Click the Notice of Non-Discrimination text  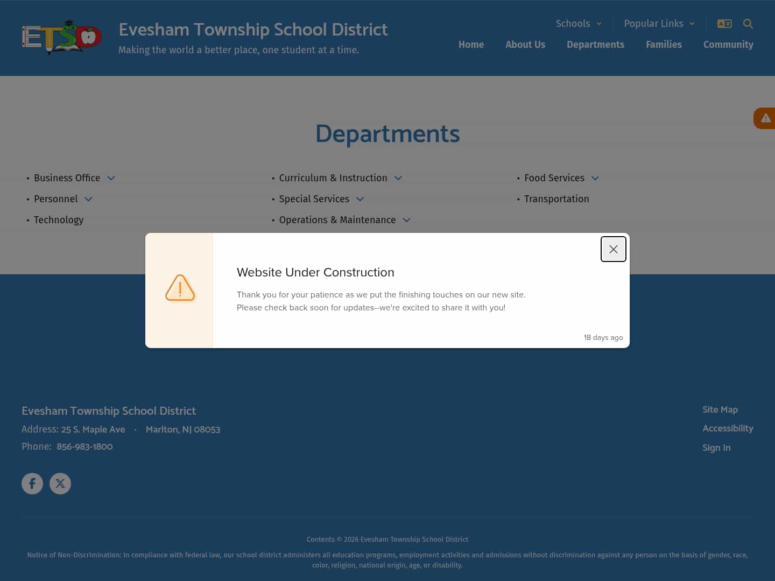coord(387,560)
